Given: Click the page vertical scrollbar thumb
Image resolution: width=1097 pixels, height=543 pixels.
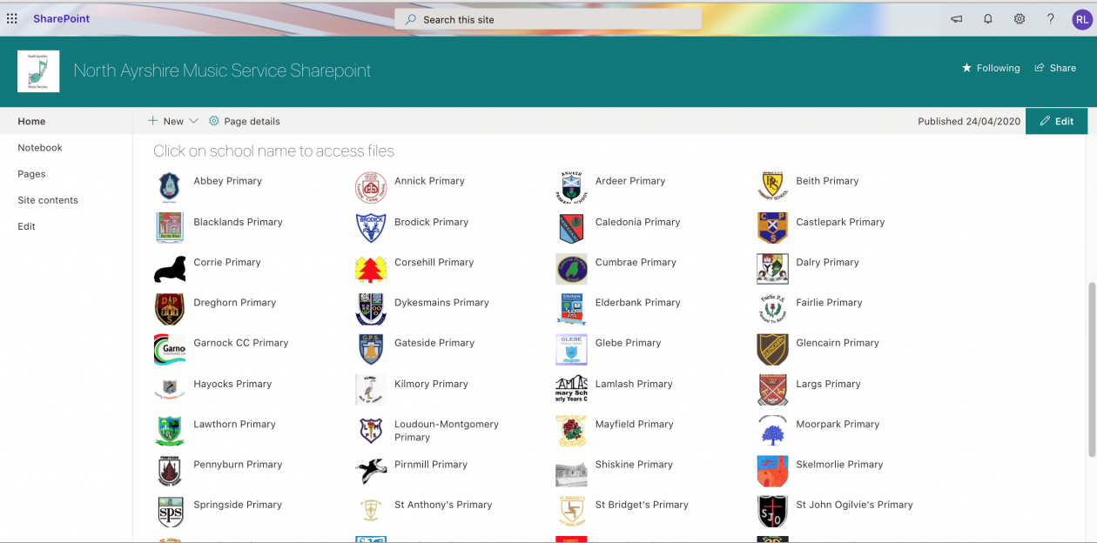Looking at the screenshot, I should click(1092, 370).
